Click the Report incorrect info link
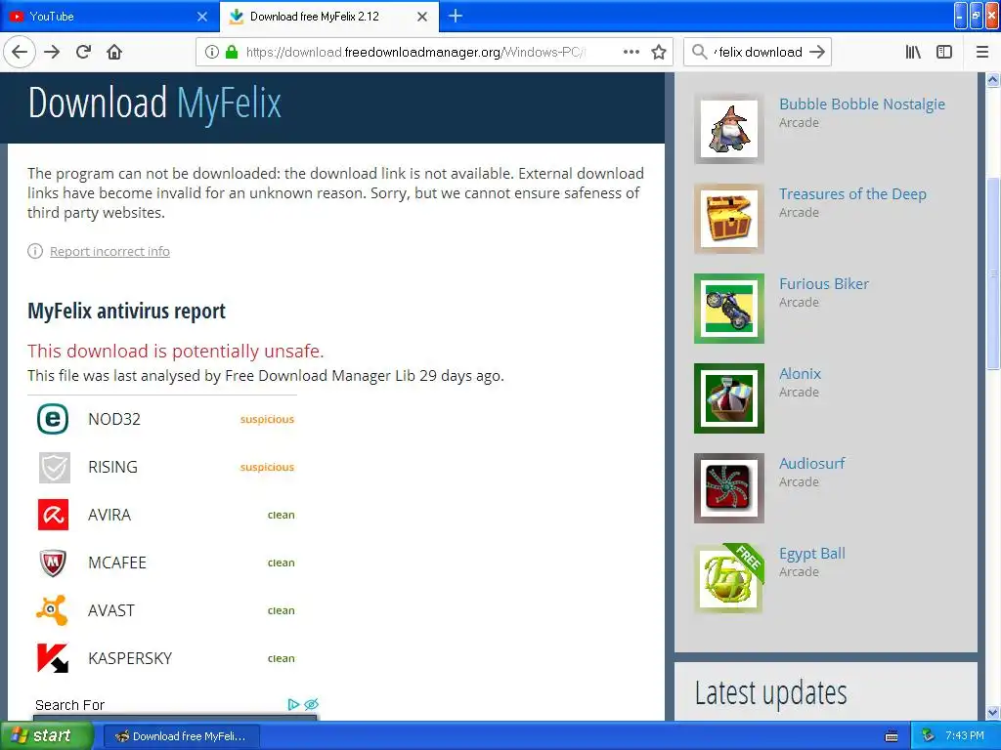 [x=109, y=251]
